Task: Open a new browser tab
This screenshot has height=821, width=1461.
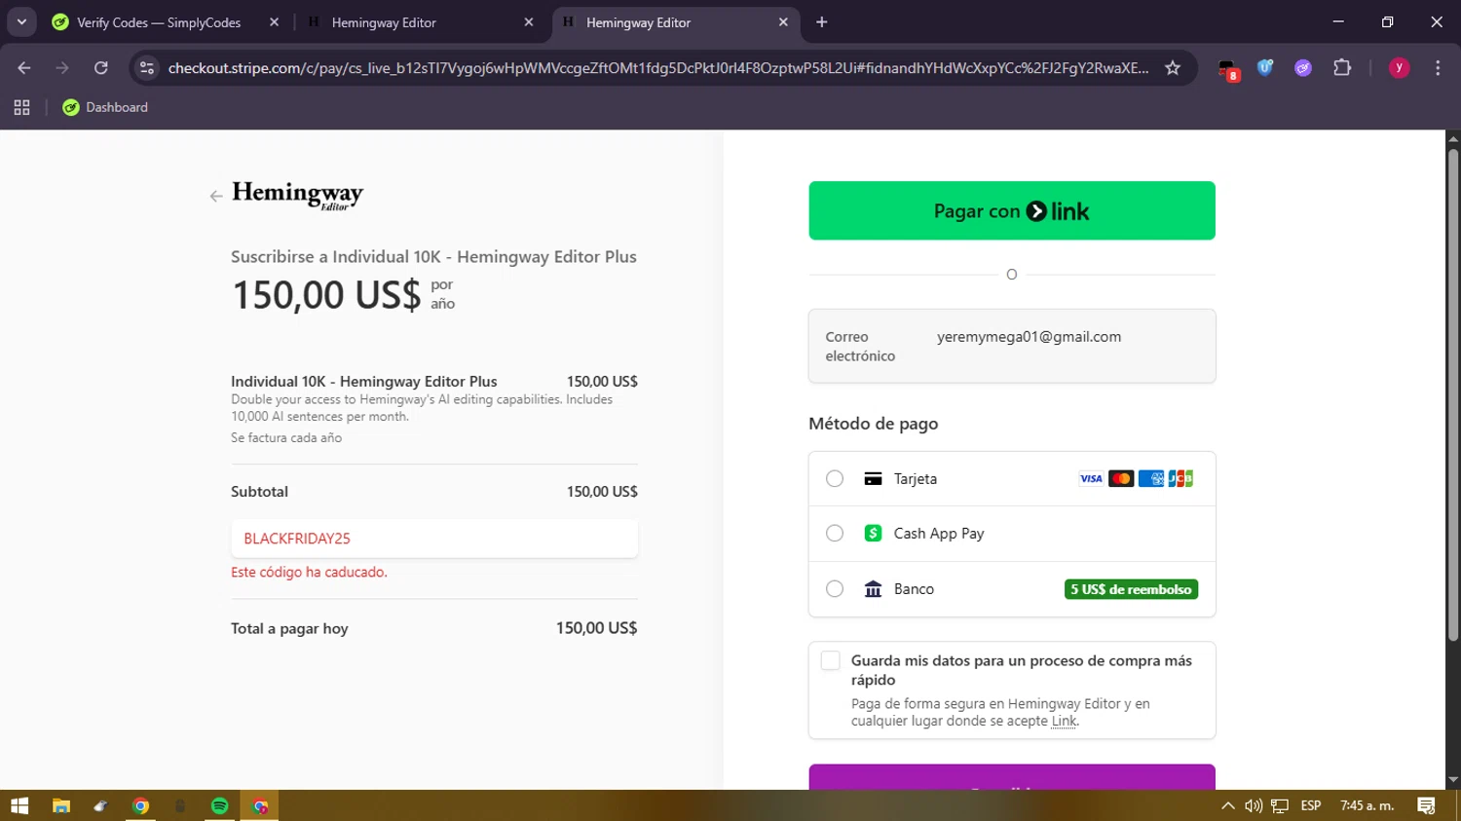Action: click(x=822, y=22)
